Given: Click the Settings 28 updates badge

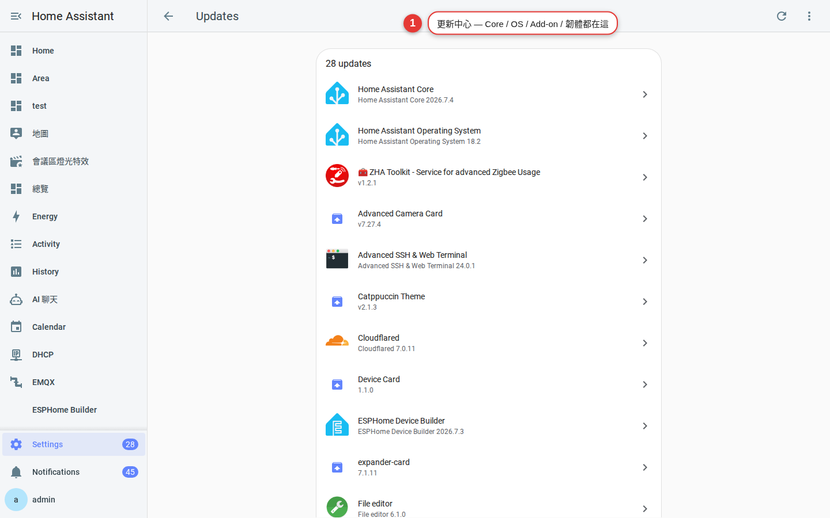Looking at the screenshot, I should pos(130,444).
